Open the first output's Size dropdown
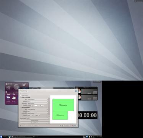Viewport: 143px width, 138px height. pyautogui.click(x=38, y=100)
